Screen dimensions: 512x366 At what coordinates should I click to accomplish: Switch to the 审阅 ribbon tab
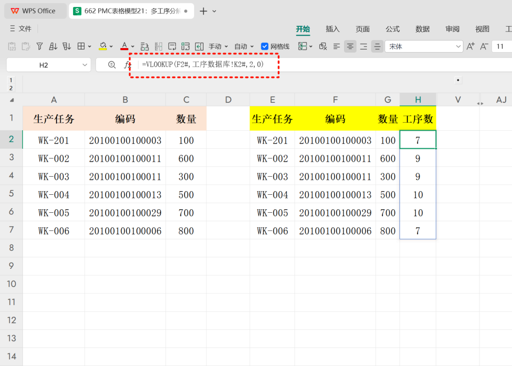coord(452,29)
